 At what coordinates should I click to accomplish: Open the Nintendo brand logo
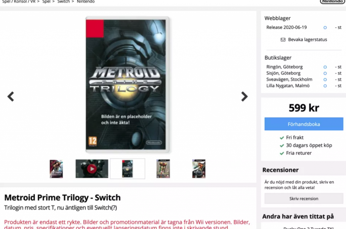point(332,2)
